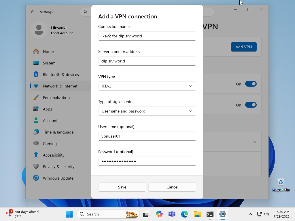Toggle the second On switch in VPN settings
295x221 pixels.
click(251, 105)
